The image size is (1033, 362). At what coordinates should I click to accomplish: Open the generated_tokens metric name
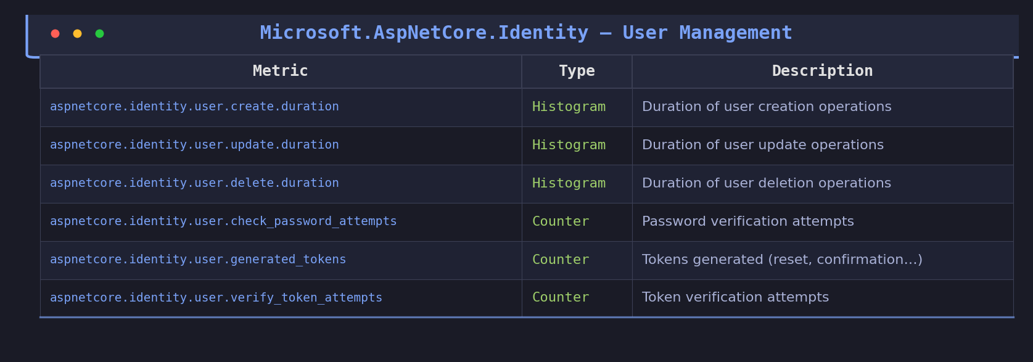pyautogui.click(x=198, y=260)
